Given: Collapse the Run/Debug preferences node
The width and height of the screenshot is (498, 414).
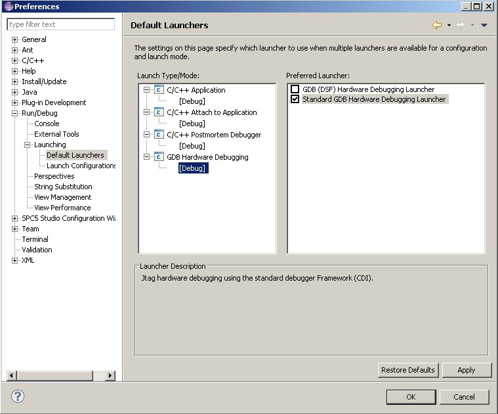Looking at the screenshot, I should pos(14,113).
